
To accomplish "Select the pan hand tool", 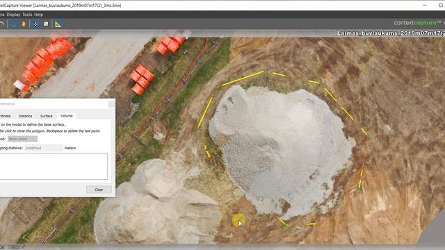I will point(24,24).
